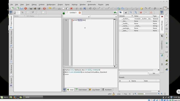Close the Untitled 1 editor tab
The width and height of the screenshot is (180, 101).
80,13
